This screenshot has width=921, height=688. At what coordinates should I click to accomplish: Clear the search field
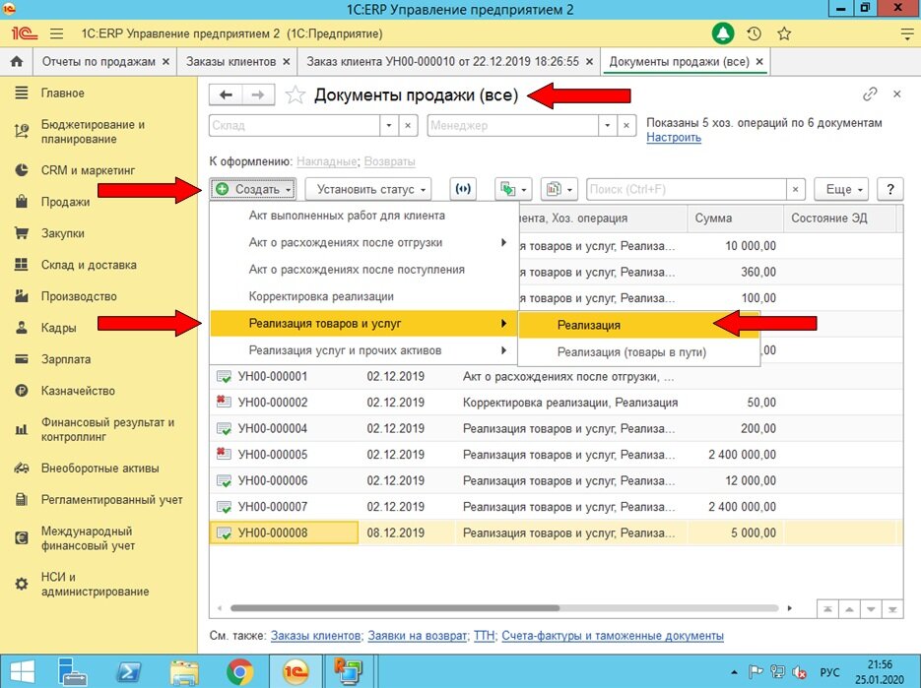[x=795, y=189]
